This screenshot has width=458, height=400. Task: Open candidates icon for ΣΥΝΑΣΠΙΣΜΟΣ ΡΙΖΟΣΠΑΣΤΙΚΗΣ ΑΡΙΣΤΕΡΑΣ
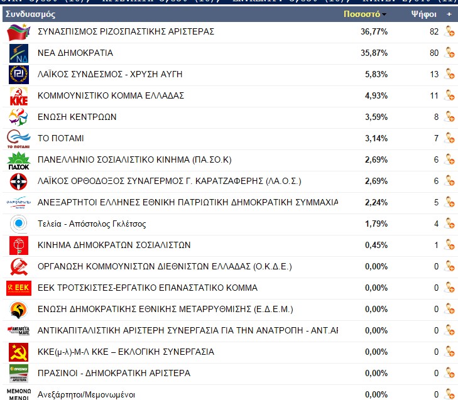tap(449, 31)
